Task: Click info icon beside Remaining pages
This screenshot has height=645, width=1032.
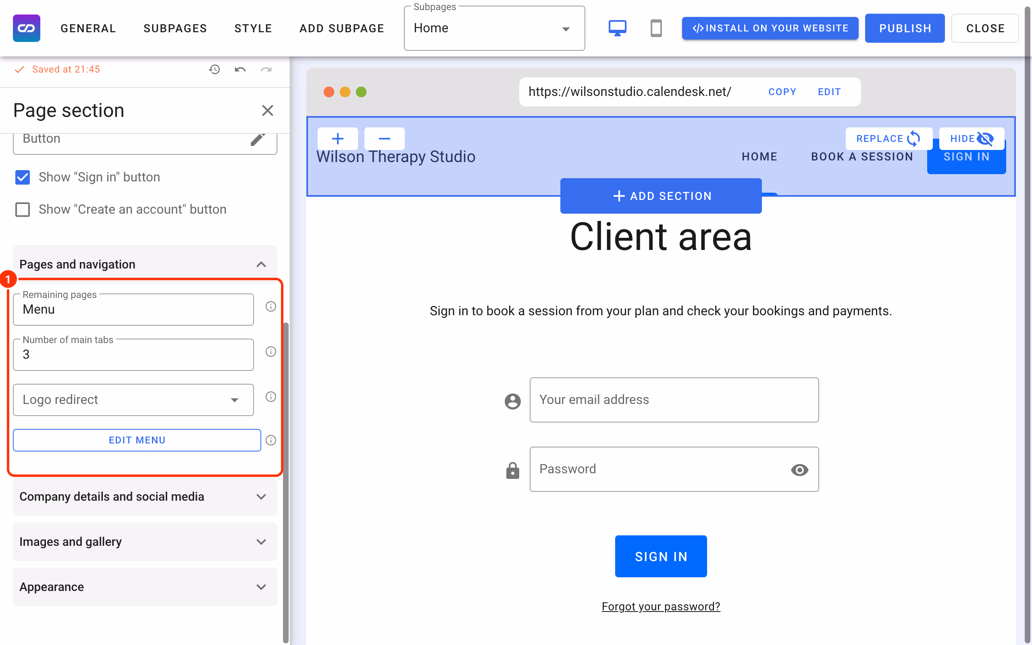Action: click(271, 306)
